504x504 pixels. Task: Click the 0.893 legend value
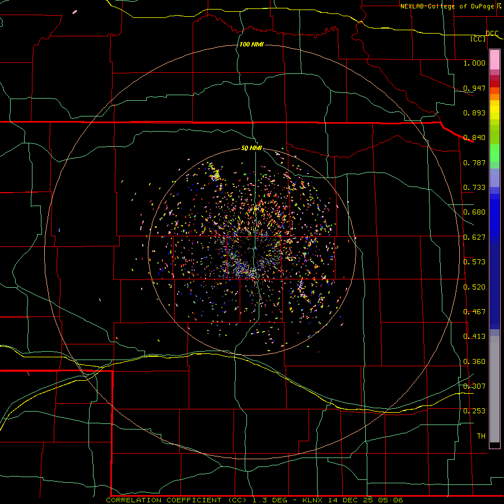tap(474, 113)
